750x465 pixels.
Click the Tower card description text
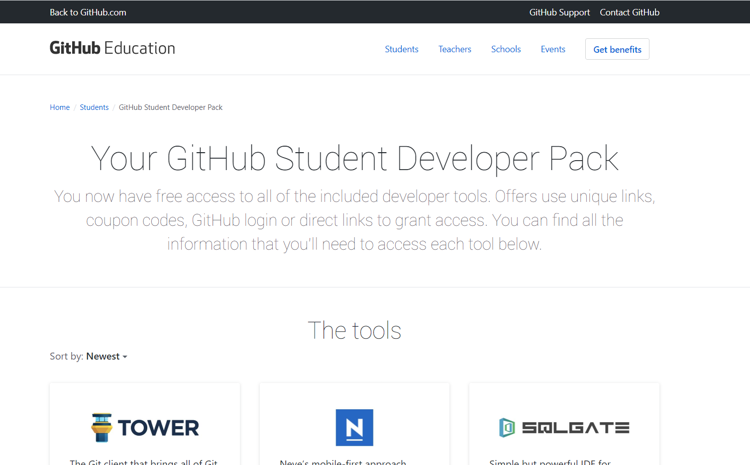pos(144,462)
